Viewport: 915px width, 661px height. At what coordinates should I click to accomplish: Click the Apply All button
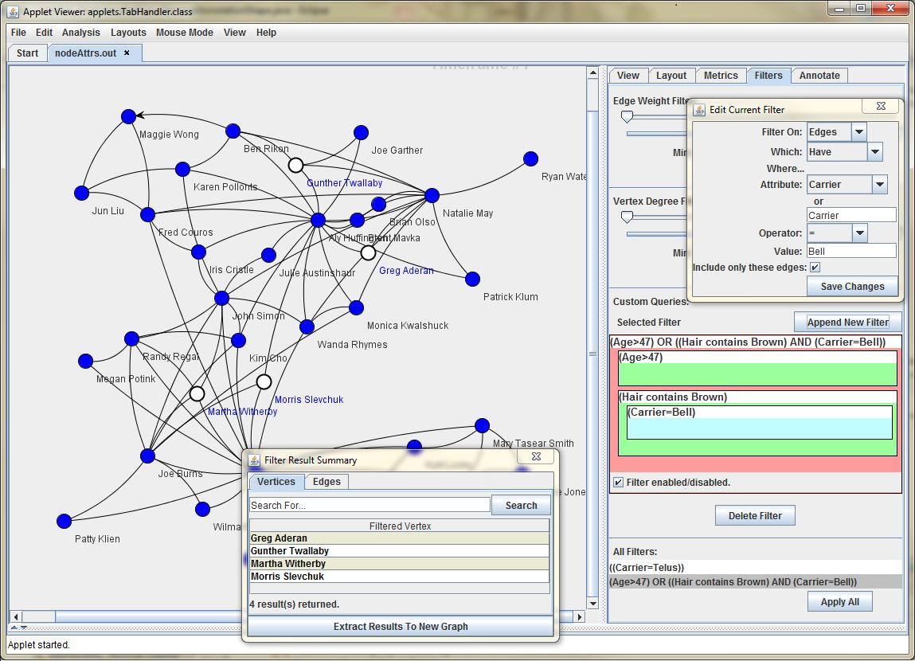coord(839,601)
